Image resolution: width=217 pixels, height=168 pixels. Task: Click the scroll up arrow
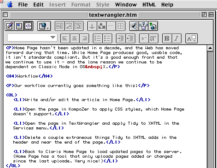click(x=210, y=48)
